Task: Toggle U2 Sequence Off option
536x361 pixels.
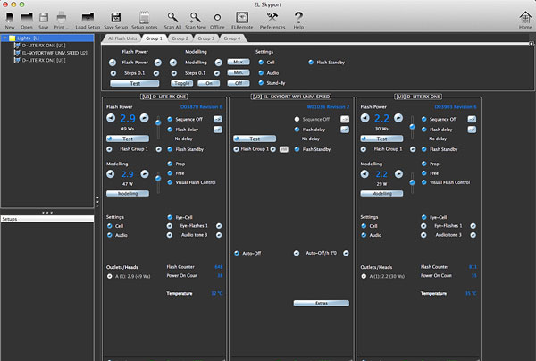Action: coord(297,120)
